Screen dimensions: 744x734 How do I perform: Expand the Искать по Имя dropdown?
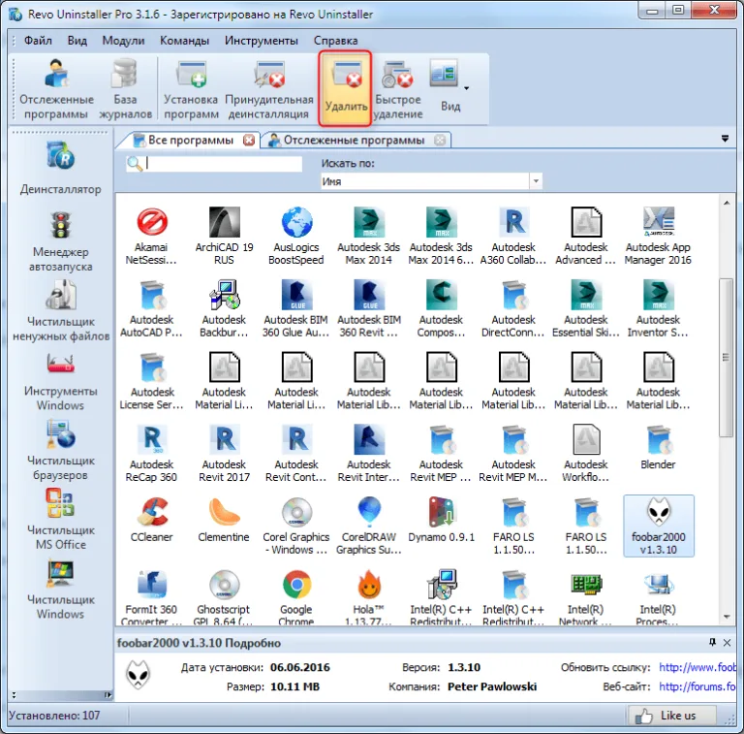[x=536, y=181]
